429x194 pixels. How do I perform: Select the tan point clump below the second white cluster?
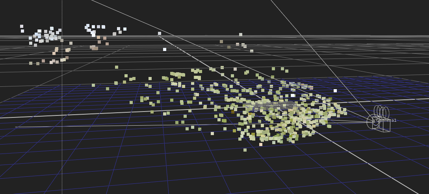tap(94, 48)
